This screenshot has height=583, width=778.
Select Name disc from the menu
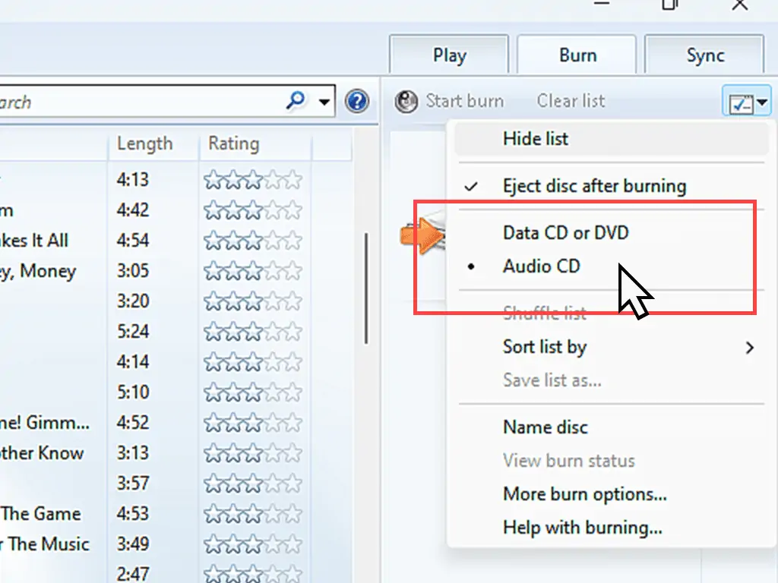546,427
